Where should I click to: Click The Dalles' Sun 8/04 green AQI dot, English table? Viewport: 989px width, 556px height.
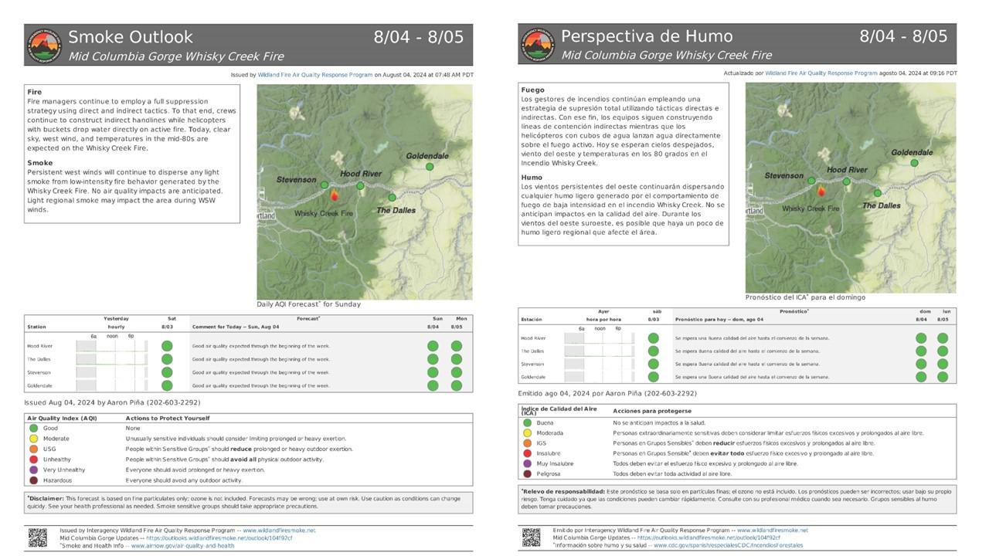coord(433,359)
